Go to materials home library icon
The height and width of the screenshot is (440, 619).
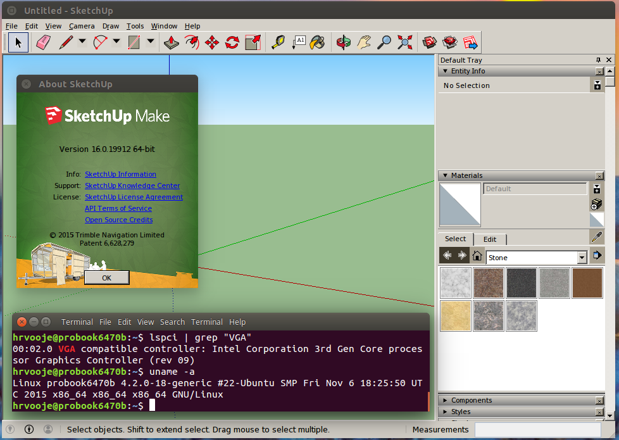[x=477, y=256]
